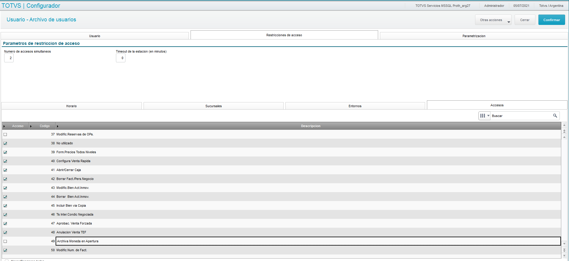This screenshot has width=569, height=261.
Task: Toggle the Ts Inter.Condic Negociada checkbox
Action: 5,215
